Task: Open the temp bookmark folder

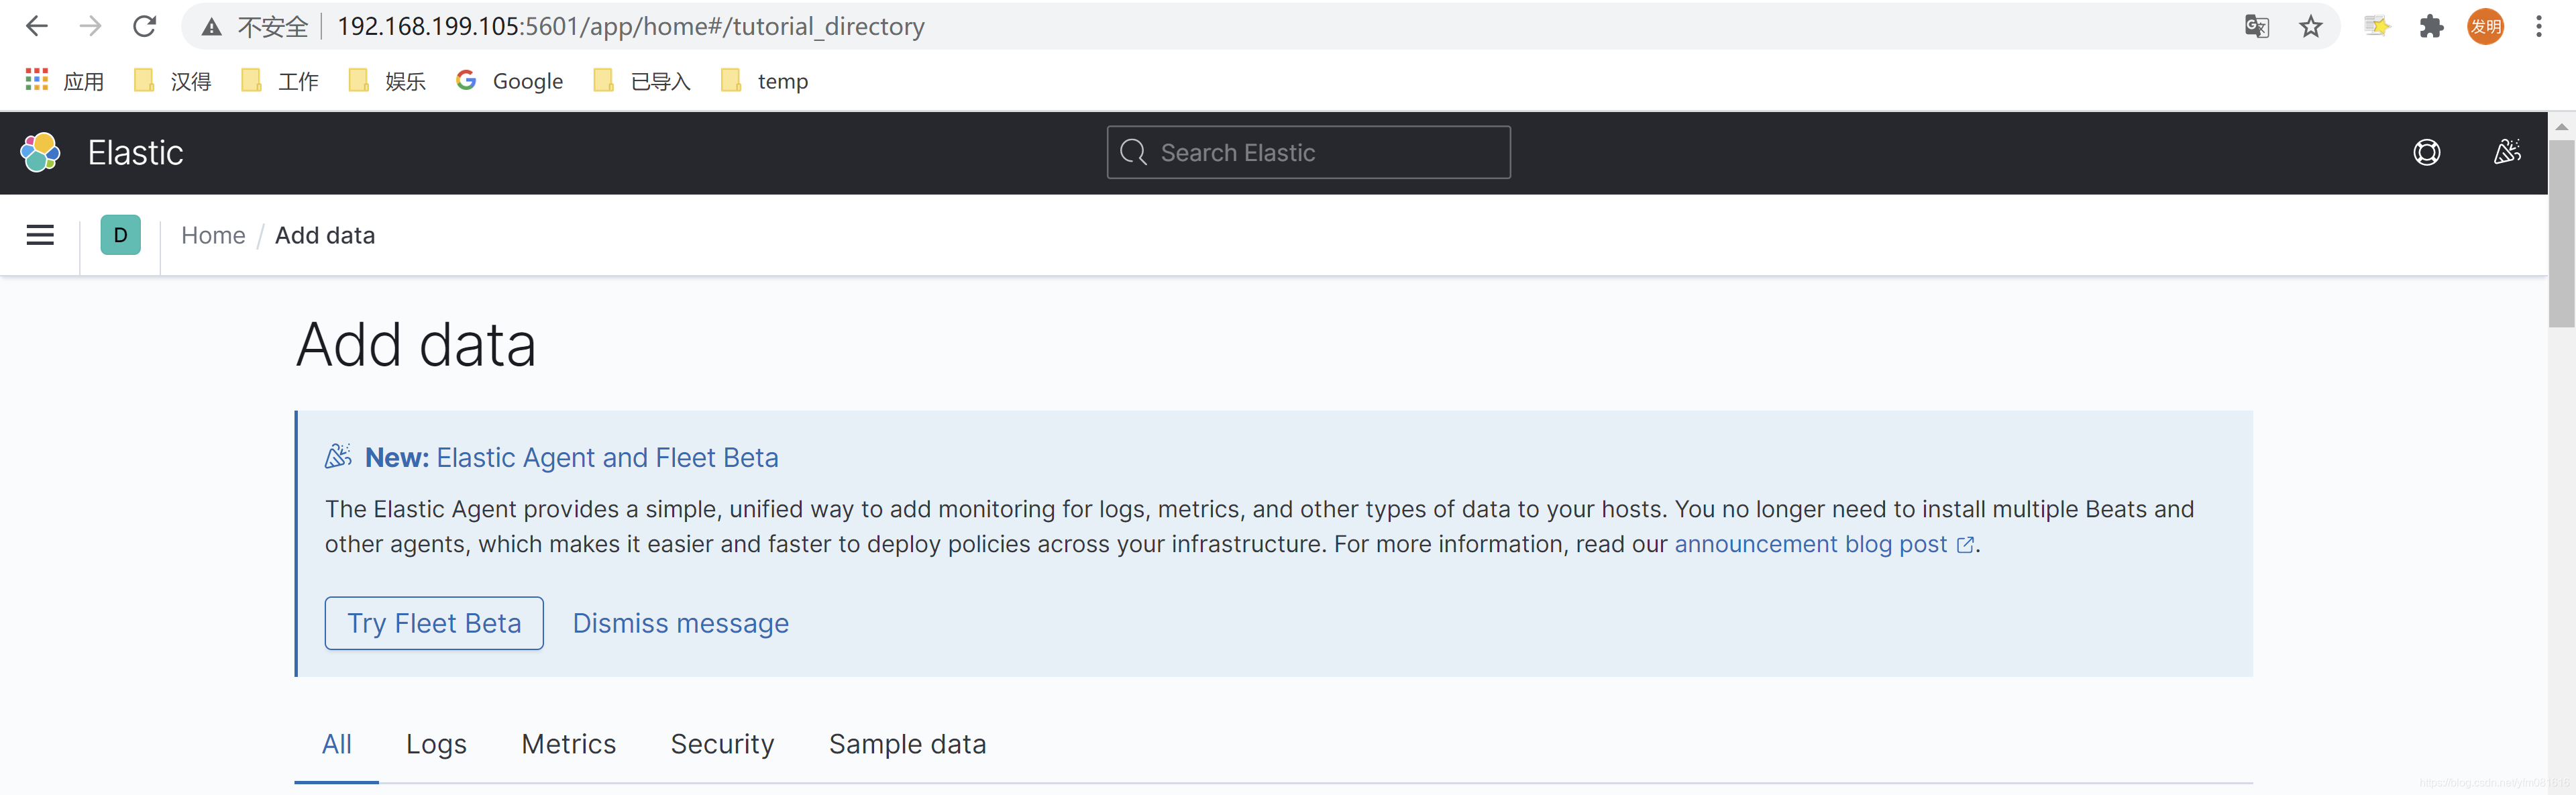Action: coord(765,81)
